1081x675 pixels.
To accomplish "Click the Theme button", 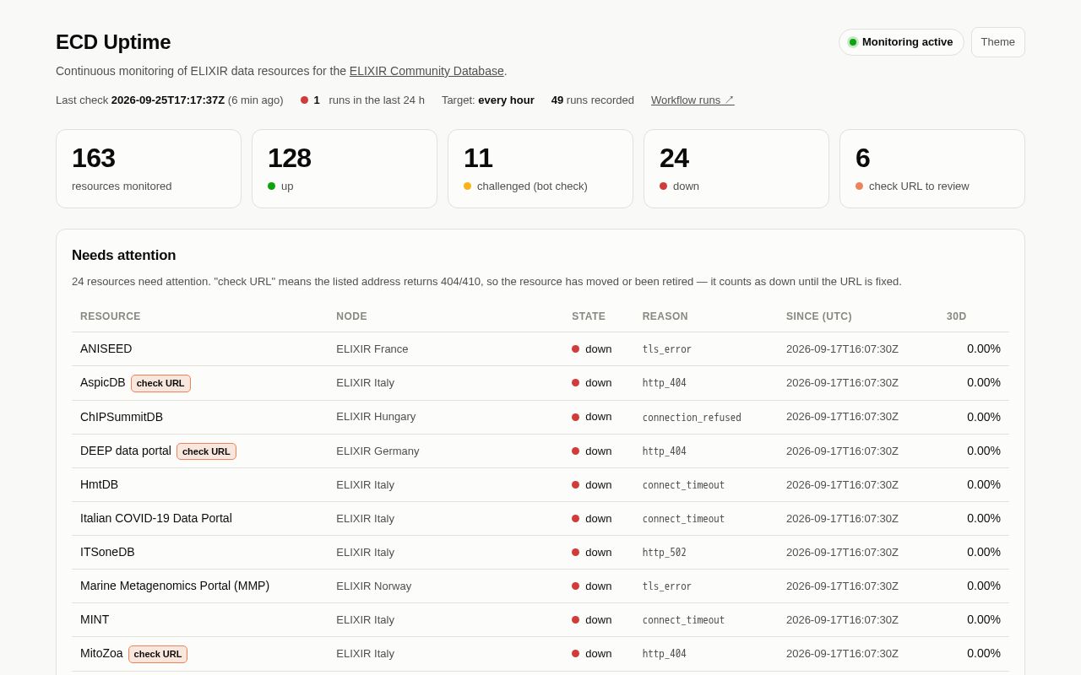I will pyautogui.click(x=997, y=42).
